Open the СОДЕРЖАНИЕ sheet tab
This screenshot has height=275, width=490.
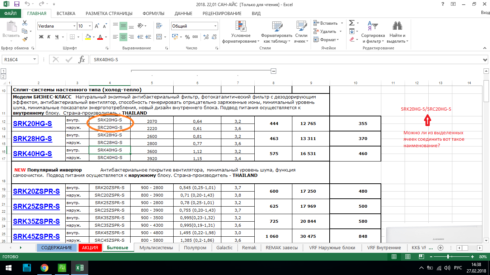pos(57,247)
